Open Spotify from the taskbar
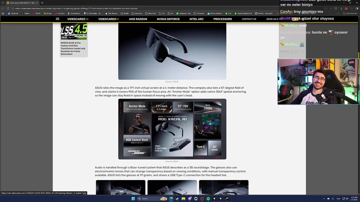This screenshot has width=360, height=202. coord(208,199)
